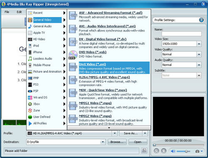Open the Video Size dropdown
Screen dimensions: 208x158
pos(199,44)
